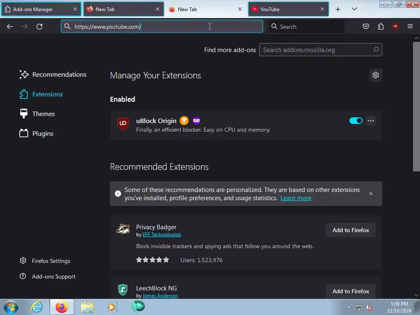This screenshot has height=315, width=420.
Task: Open James Anderson author link
Action: pos(160,296)
